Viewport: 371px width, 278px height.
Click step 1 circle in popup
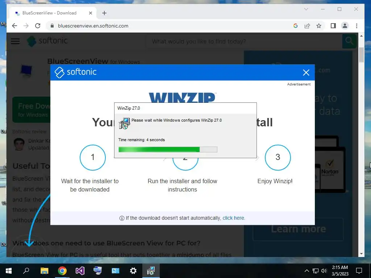[93, 157]
